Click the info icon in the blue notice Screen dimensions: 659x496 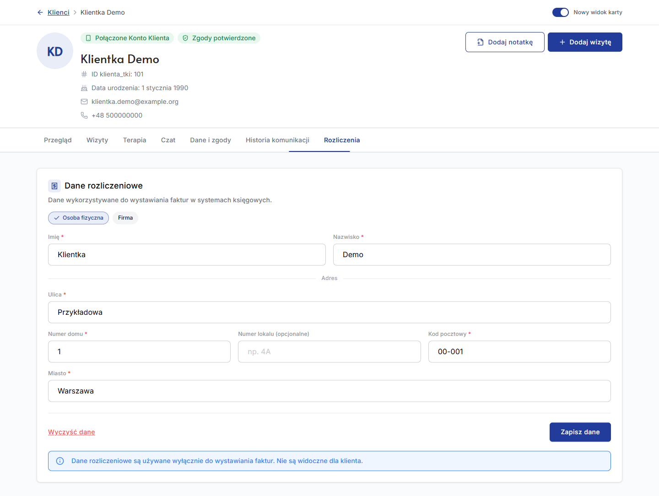coord(60,461)
